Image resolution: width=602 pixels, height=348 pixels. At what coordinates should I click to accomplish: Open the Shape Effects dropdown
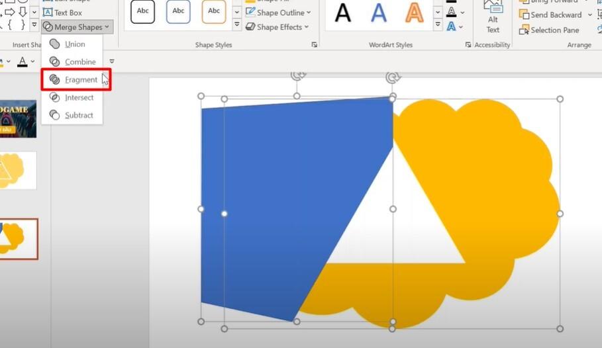tap(277, 27)
